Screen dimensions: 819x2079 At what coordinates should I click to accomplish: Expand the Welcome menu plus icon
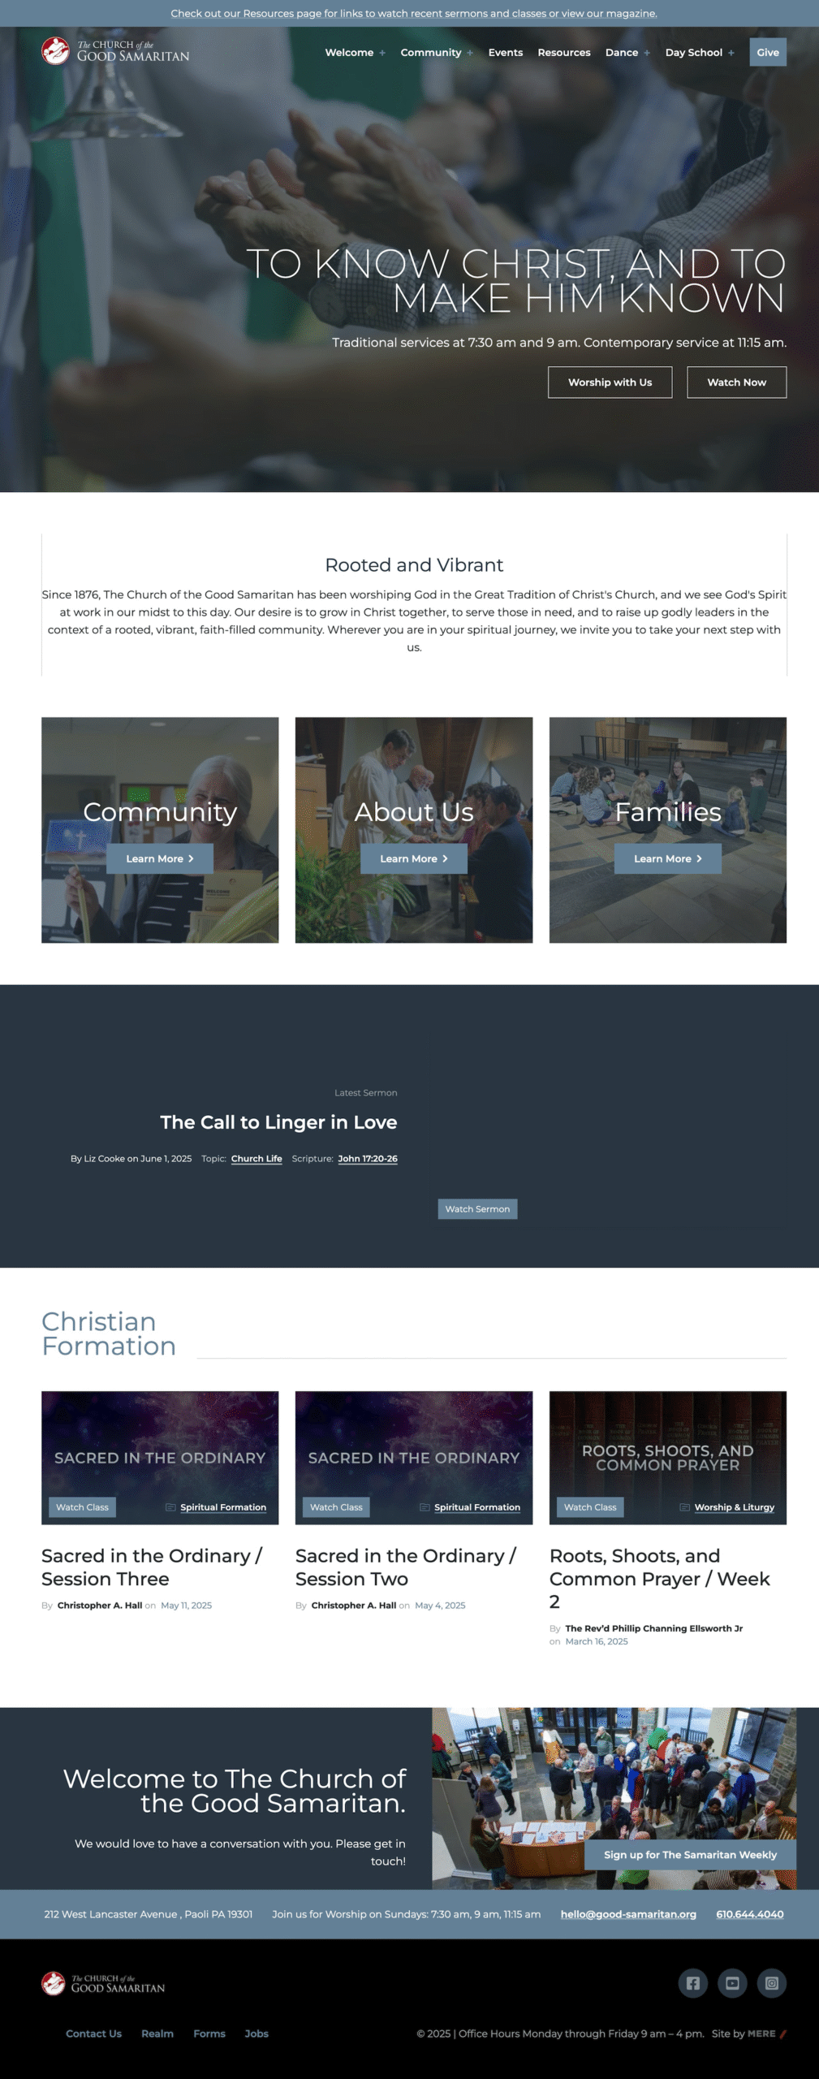[382, 53]
